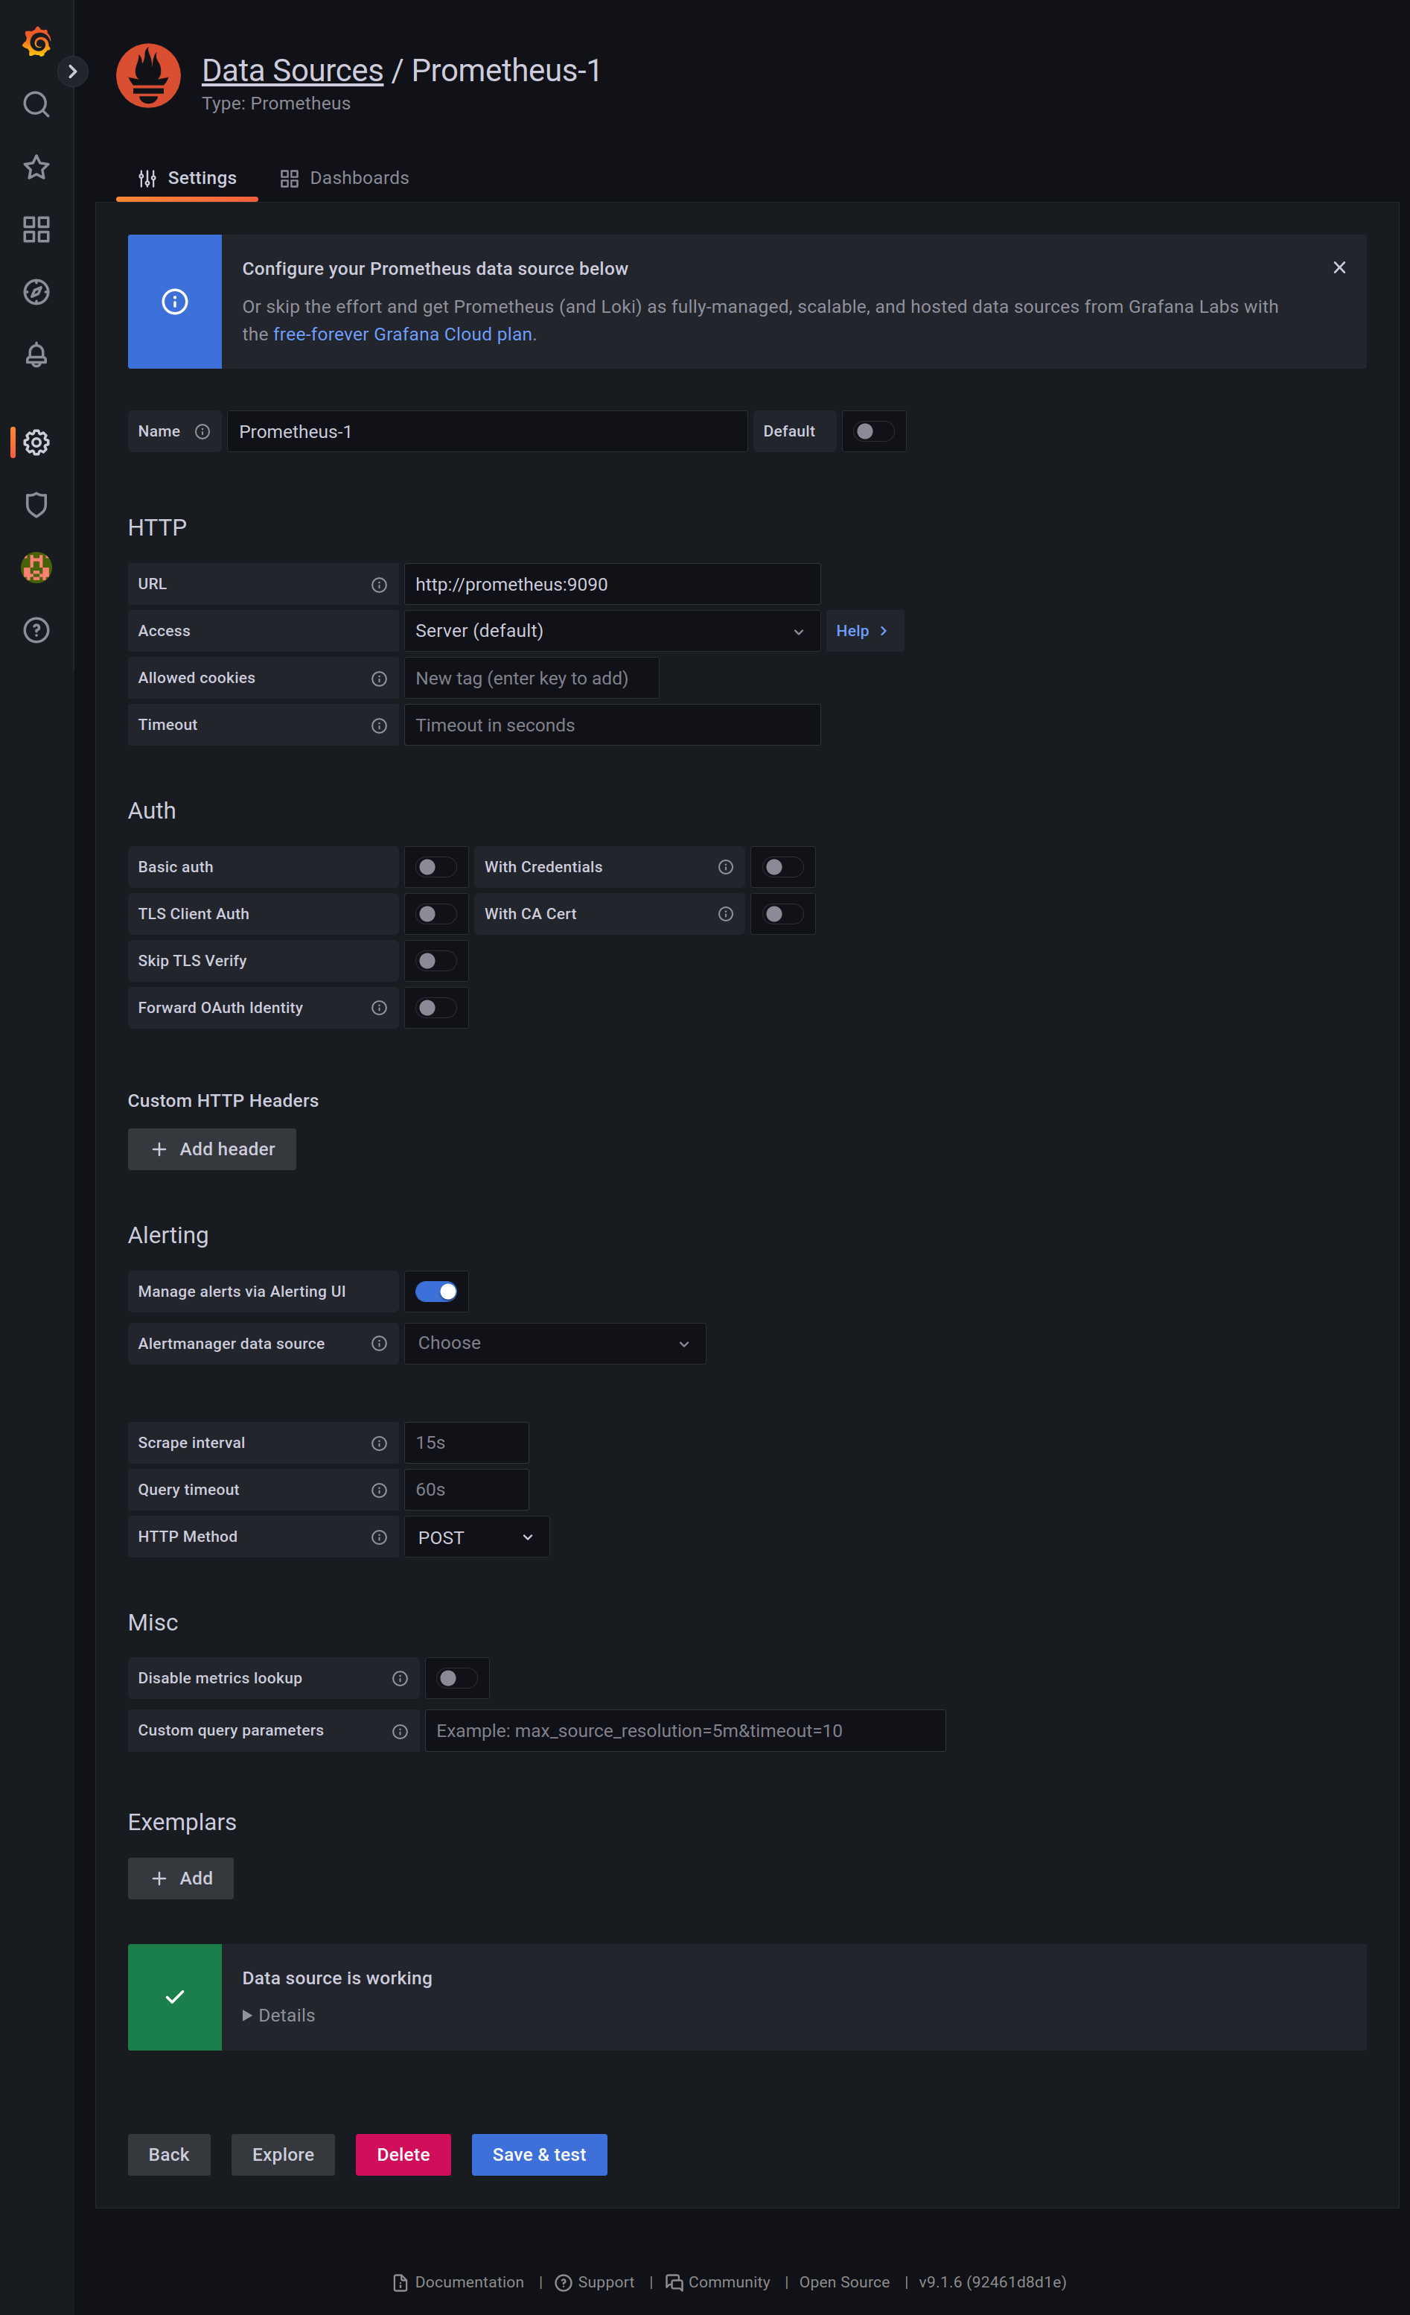Switch to the Dashboards tab
1410x2315 pixels.
[345, 179]
